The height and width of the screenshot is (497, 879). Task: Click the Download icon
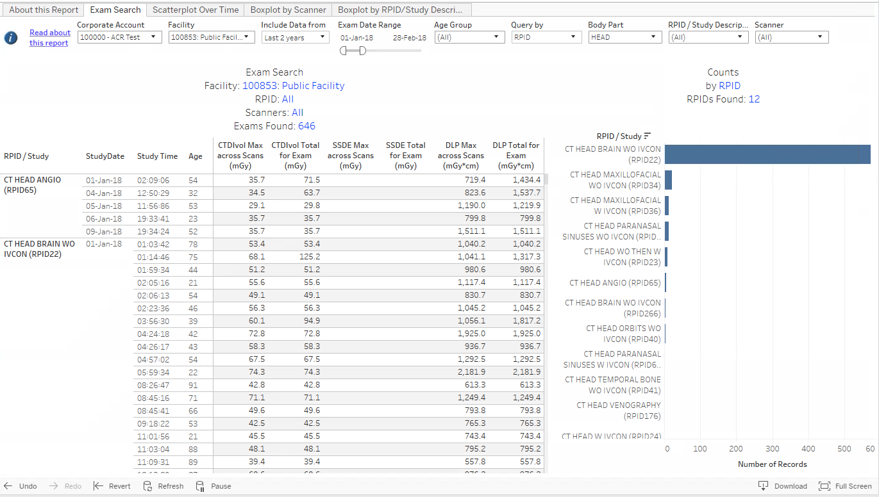click(x=763, y=486)
